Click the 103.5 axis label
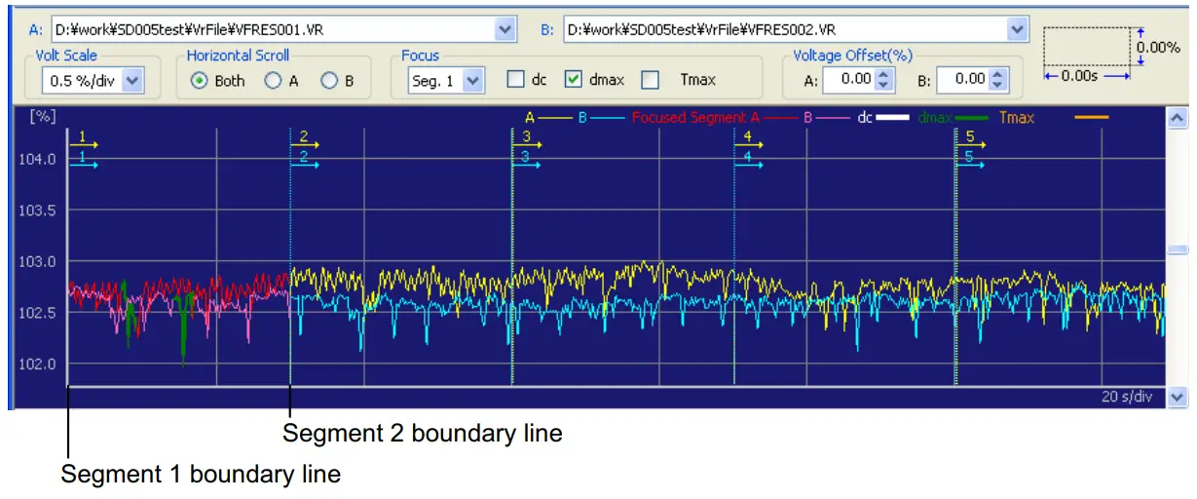Viewport: 1197px width, 499px height. tap(37, 210)
